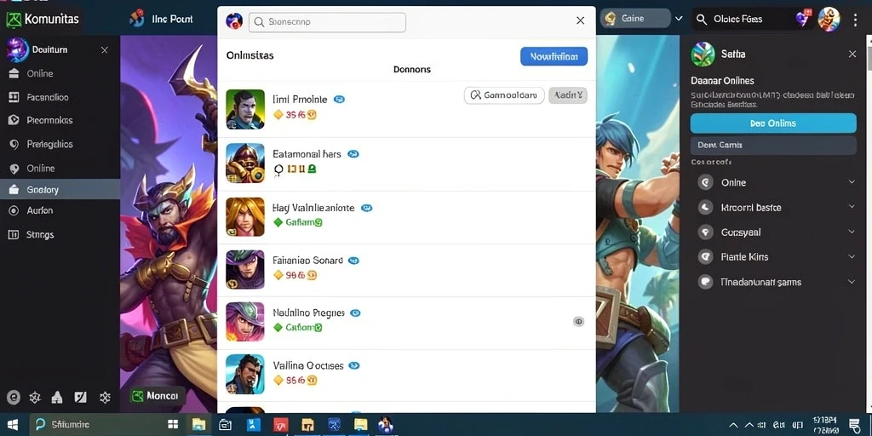This screenshot has height=436, width=872.
Task: Click the bottom sidebar triangle alert icon
Action: click(x=57, y=397)
